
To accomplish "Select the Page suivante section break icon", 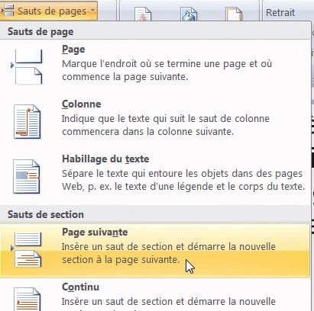I will (27, 249).
